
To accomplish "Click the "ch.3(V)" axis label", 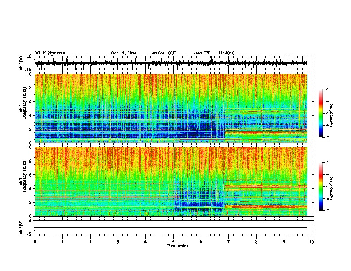I will tap(21, 227).
